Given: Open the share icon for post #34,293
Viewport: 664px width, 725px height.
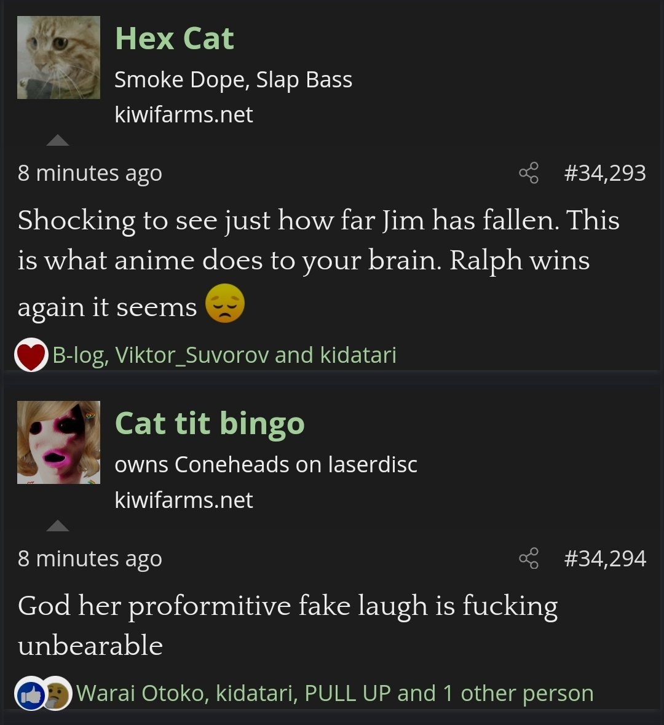Looking at the screenshot, I should [529, 173].
